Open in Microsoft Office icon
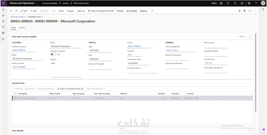This screenshot has height=135, width=267. pyautogui.click(x=245, y=11)
